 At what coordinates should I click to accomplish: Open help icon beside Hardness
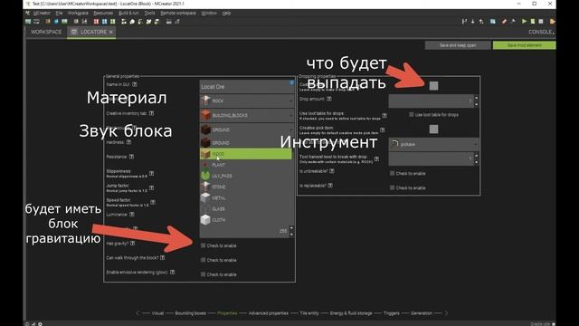point(128,142)
